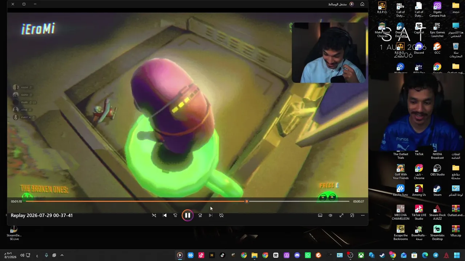Open Streamlabs Desktop shortcut
Image resolution: width=465 pixels, height=261 pixels.
[x=437, y=233]
